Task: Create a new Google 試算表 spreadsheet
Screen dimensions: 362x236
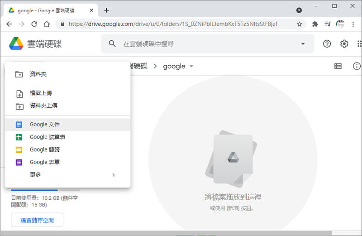Action: [x=67, y=137]
